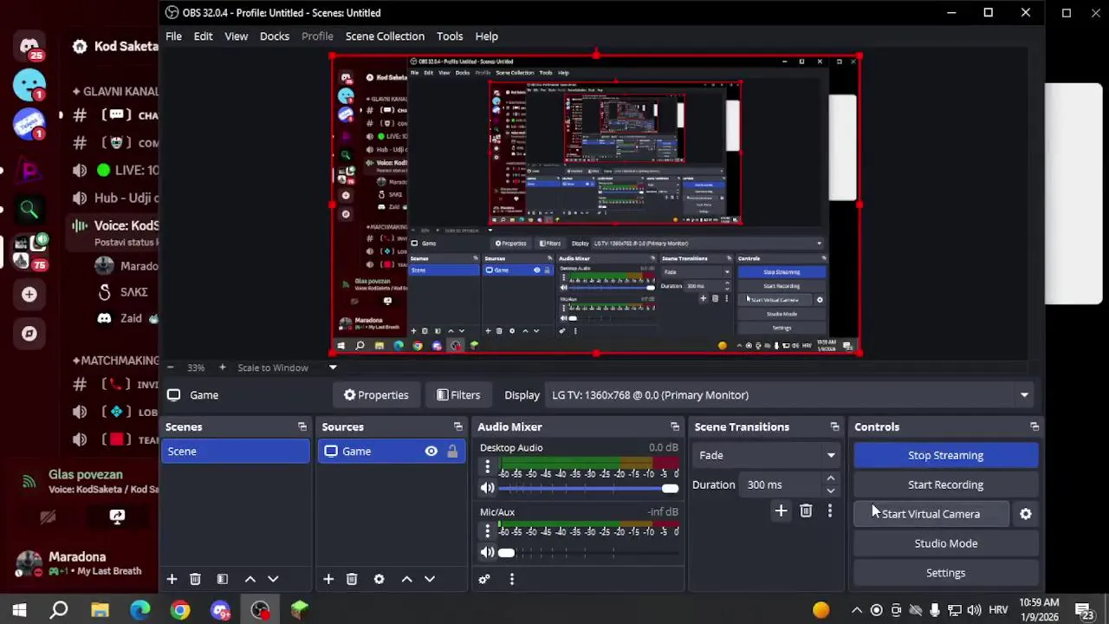
Task: Open Windows Start menu
Action: point(19,610)
